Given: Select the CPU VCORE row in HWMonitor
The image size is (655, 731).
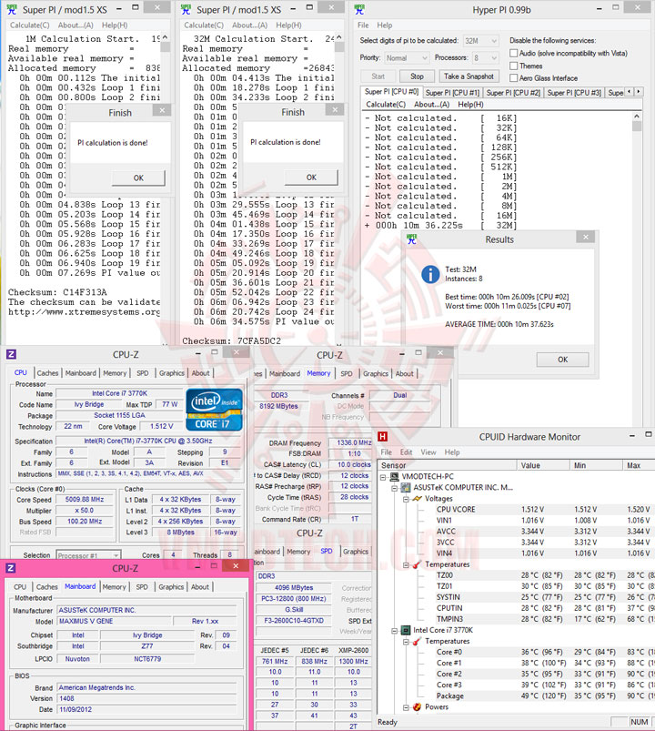Looking at the screenshot, I should pyautogui.click(x=516, y=510).
